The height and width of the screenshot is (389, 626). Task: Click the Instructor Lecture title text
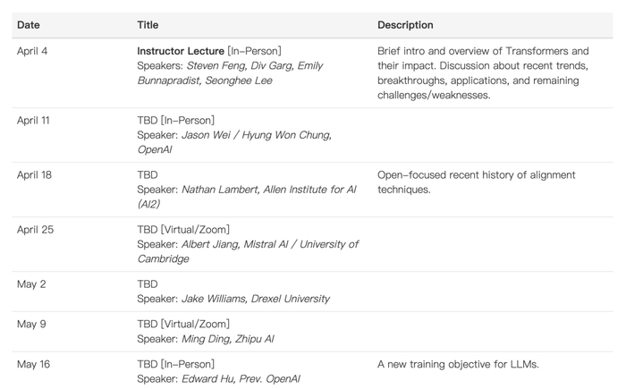(181, 51)
